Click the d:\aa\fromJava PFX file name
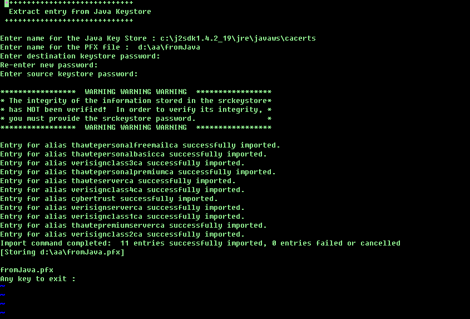470x319 pixels. click(169, 47)
